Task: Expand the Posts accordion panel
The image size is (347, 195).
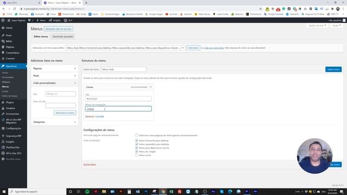Action: [54, 76]
